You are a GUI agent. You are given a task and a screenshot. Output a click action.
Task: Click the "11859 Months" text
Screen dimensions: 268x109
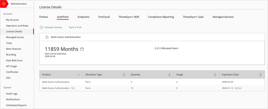point(62,49)
